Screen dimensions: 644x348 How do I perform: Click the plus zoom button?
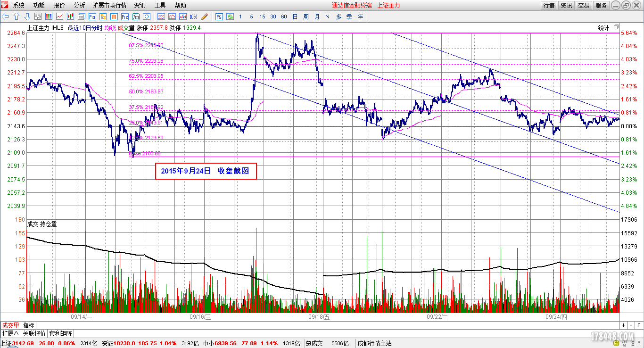(x=624, y=325)
